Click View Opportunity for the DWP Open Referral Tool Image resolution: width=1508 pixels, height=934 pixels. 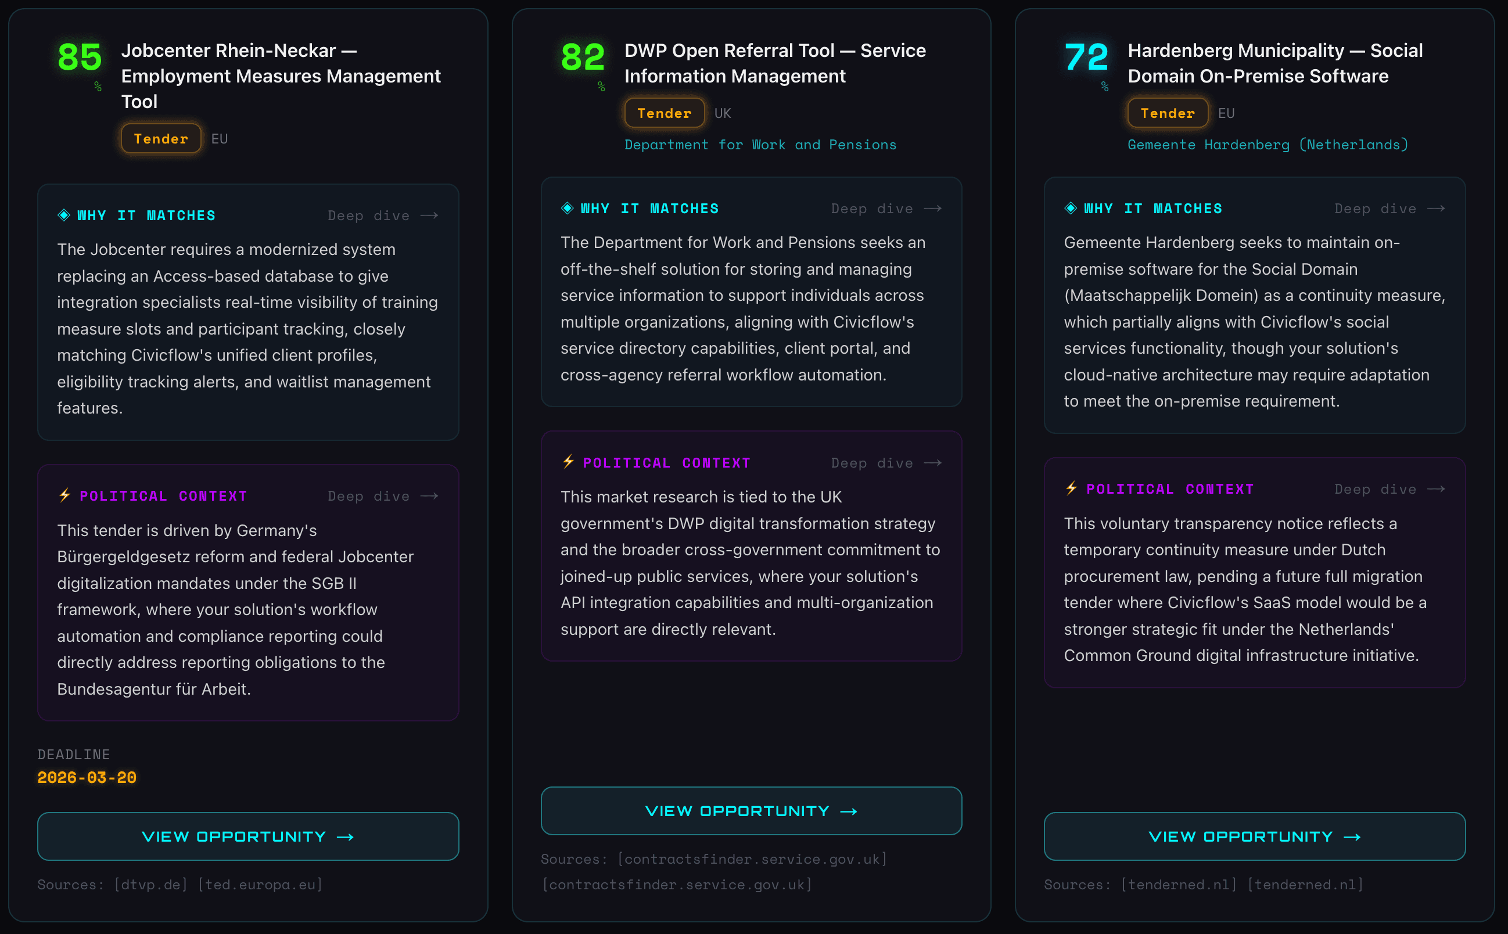click(x=751, y=810)
